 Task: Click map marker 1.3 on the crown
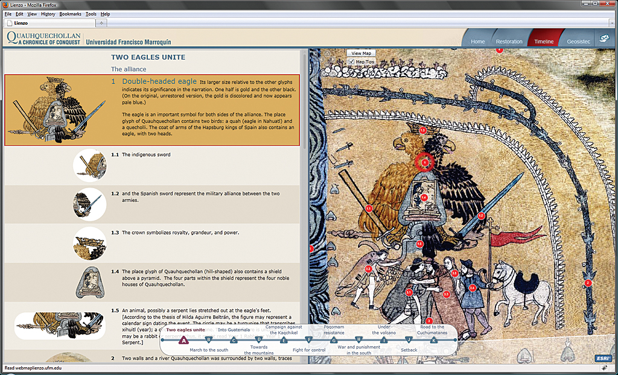[x=423, y=130]
